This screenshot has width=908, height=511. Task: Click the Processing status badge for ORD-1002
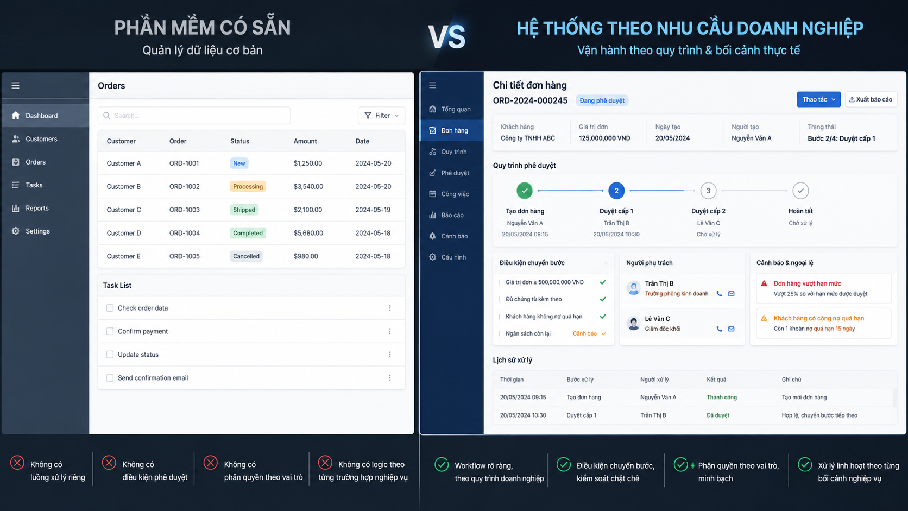click(248, 186)
